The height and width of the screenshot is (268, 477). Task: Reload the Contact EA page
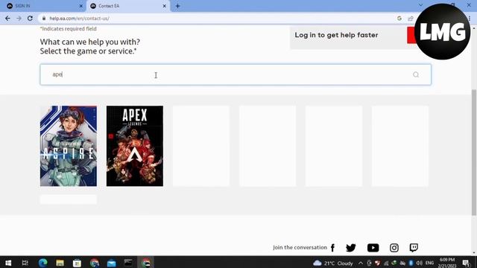click(30, 19)
